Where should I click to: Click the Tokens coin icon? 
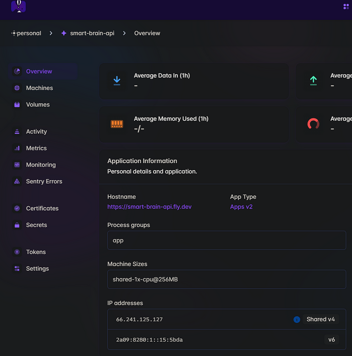pos(17,252)
